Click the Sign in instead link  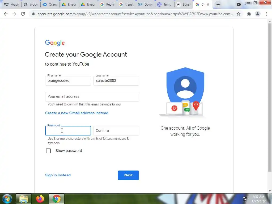click(x=58, y=175)
